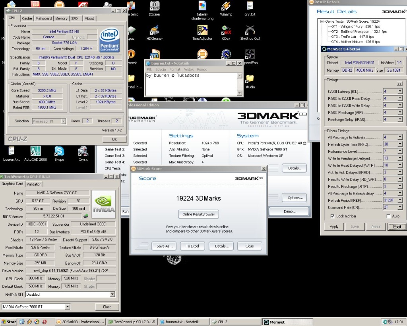Open TimeAdjuster desktop icon
Viewport: 407px width, 326px height.
point(202,33)
